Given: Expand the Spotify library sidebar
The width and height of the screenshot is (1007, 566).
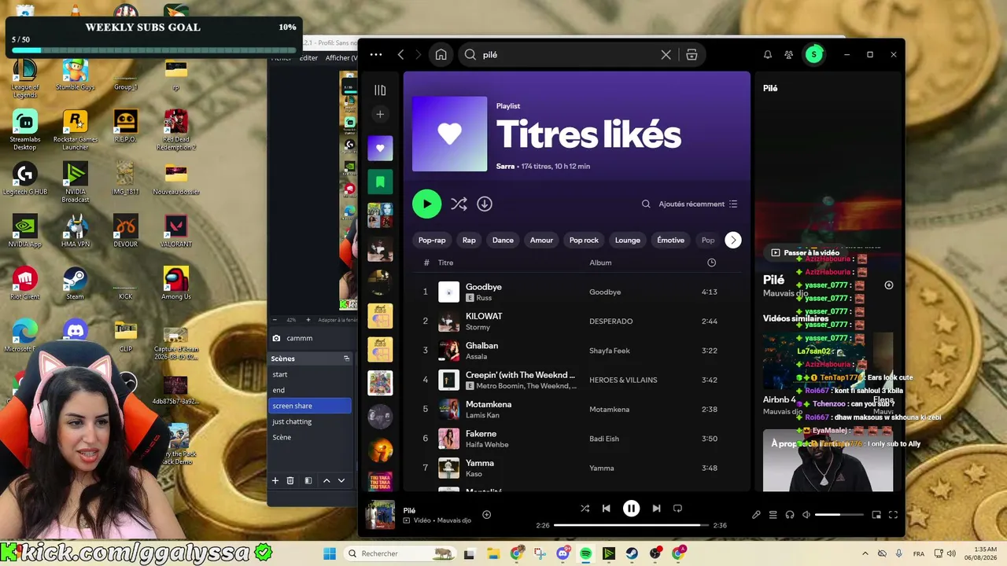Looking at the screenshot, I should [380, 90].
